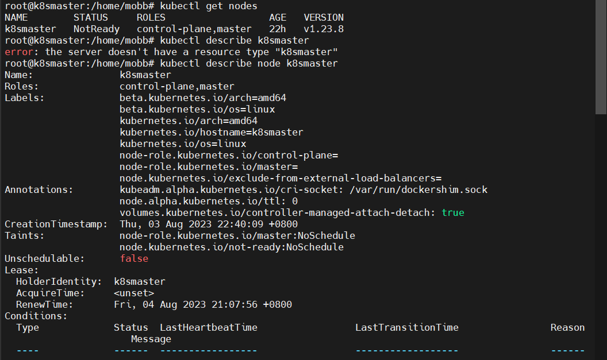The height and width of the screenshot is (360, 607).
Task: Click the AGE column header
Action: (x=278, y=17)
